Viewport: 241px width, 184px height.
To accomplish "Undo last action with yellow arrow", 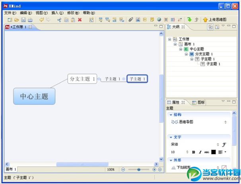I will click(x=41, y=19).
